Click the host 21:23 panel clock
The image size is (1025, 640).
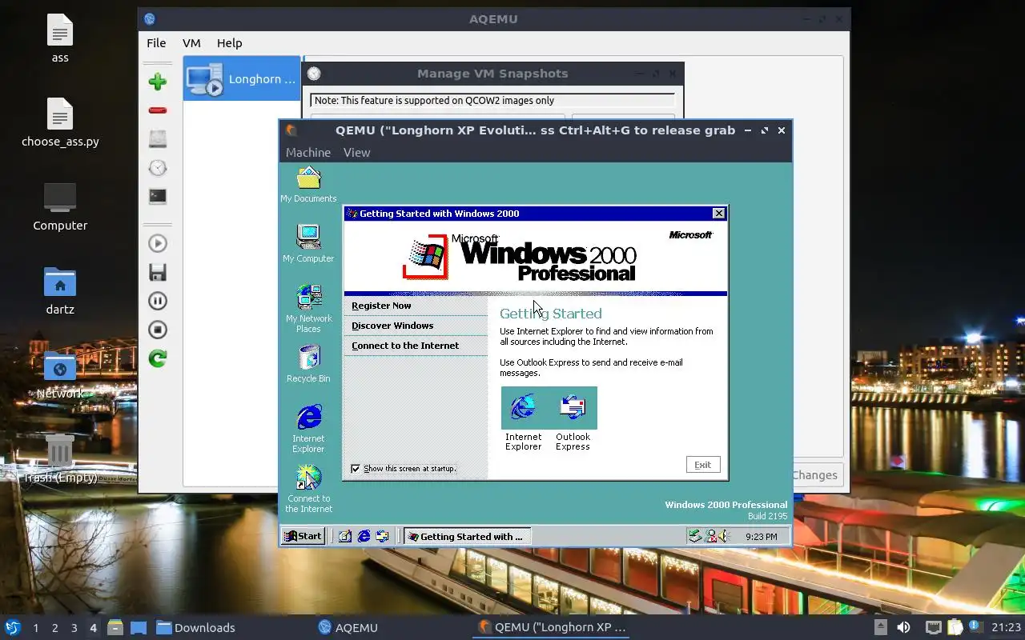pos(1007,628)
